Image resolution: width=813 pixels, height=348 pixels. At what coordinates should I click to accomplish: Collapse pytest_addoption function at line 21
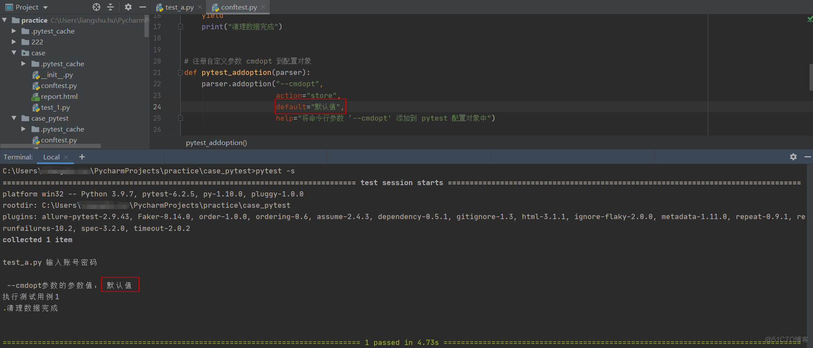tap(180, 73)
